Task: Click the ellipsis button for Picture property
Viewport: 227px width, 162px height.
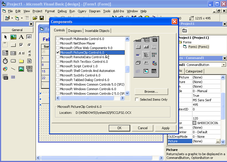Action: [218, 141]
